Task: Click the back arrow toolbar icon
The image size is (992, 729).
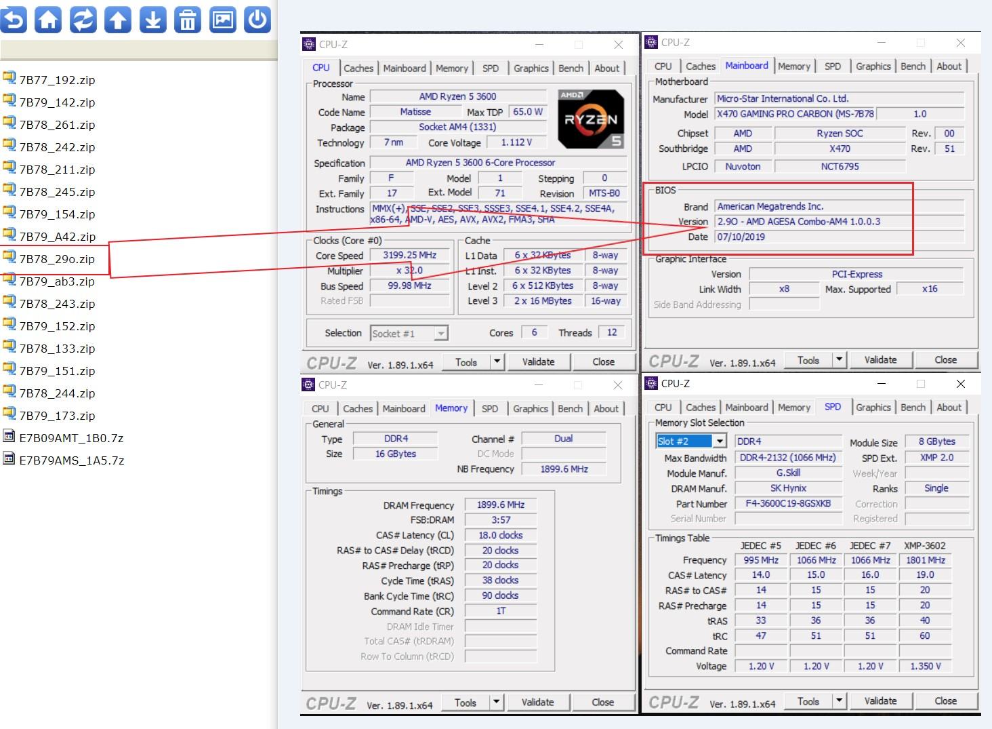Action: [x=13, y=20]
